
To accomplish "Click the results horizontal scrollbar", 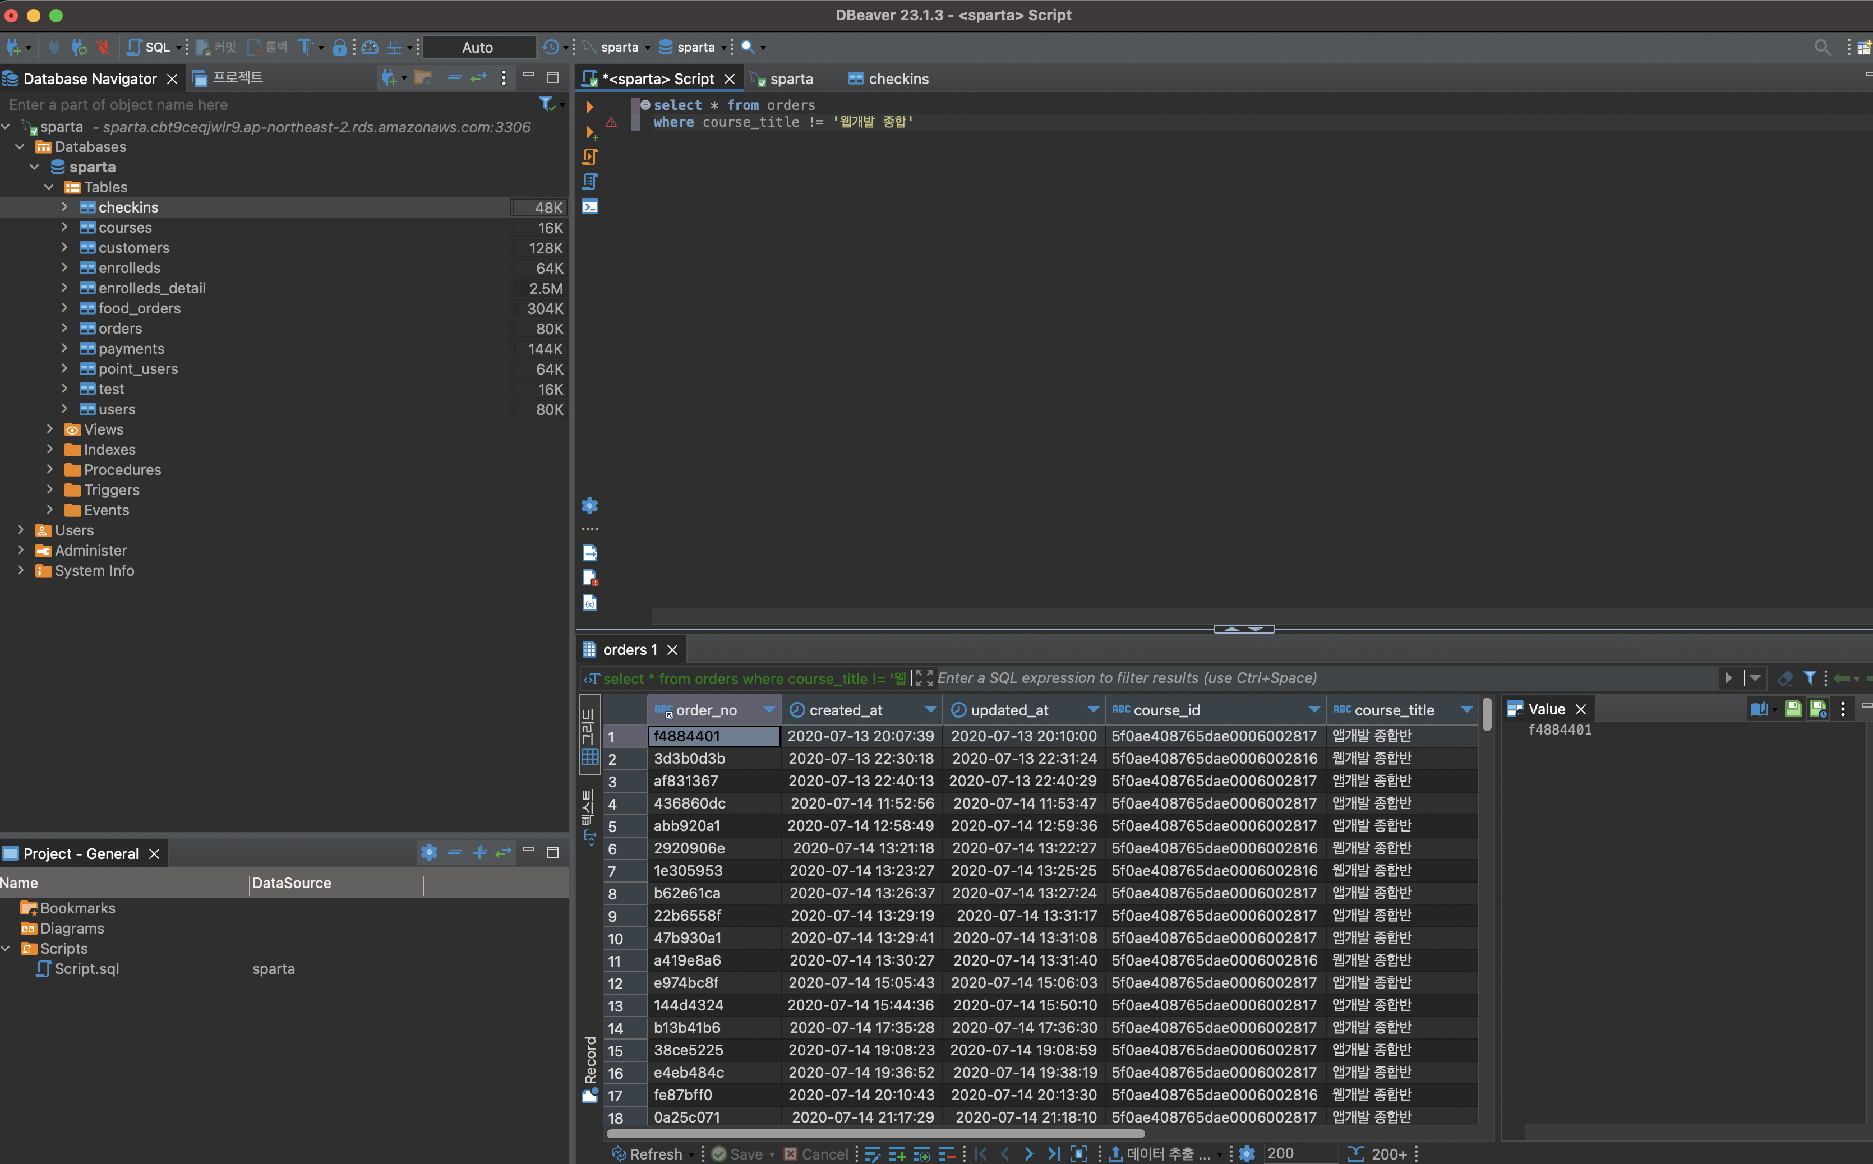I will pos(875,1133).
